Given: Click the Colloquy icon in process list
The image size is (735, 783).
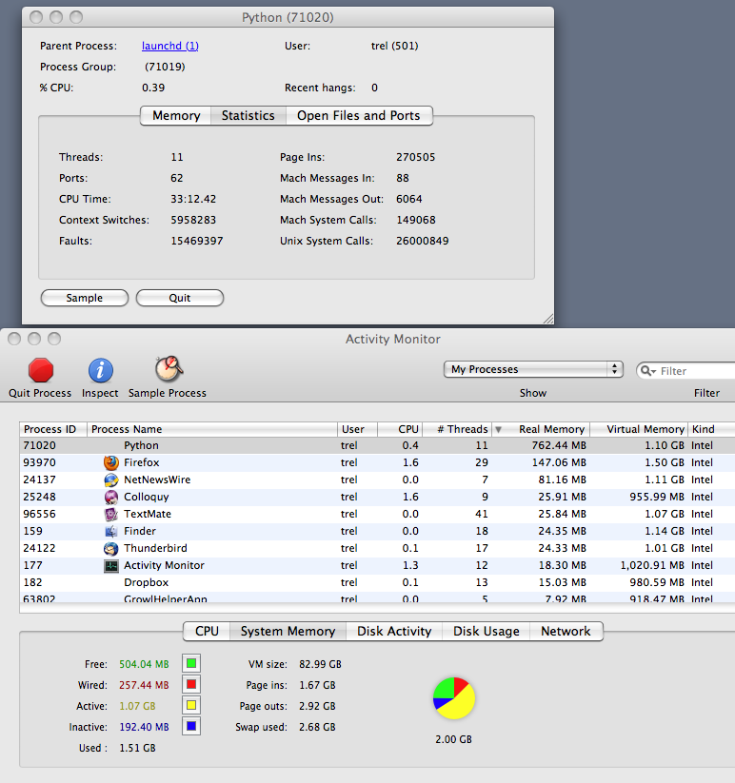Looking at the screenshot, I should [x=111, y=497].
